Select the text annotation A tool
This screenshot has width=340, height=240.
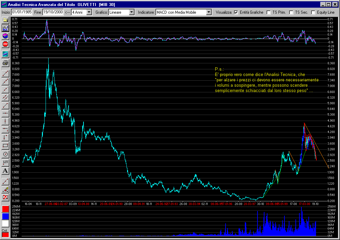click(x=5, y=171)
